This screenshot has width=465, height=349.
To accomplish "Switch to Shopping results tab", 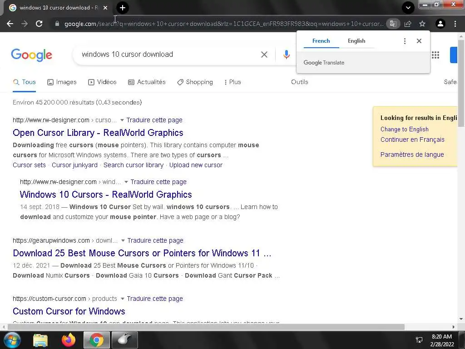I will coord(195,82).
